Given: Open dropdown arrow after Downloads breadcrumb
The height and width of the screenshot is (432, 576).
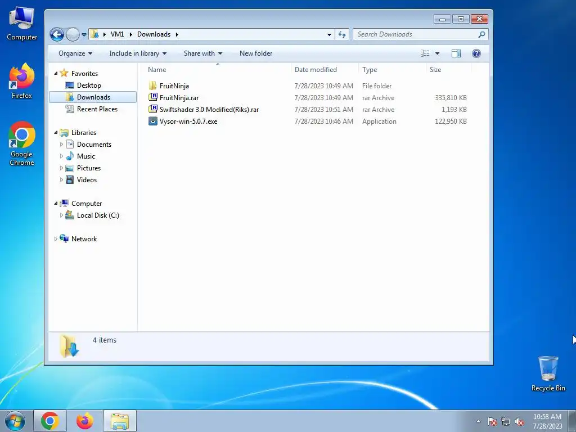Looking at the screenshot, I should [177, 34].
